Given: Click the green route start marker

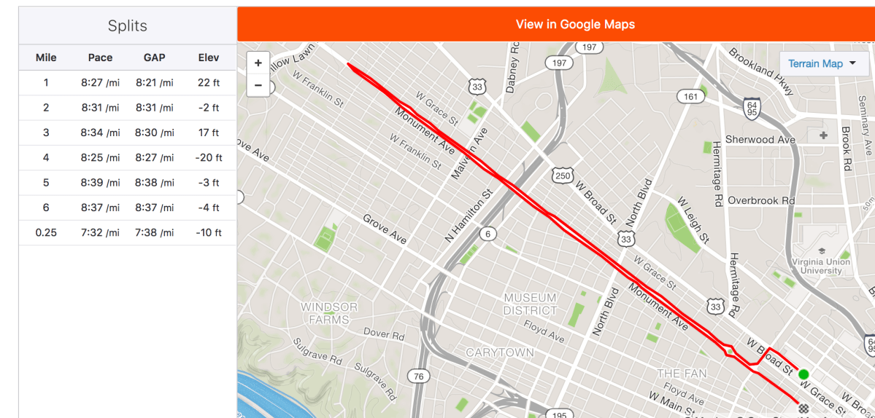Looking at the screenshot, I should point(803,374).
